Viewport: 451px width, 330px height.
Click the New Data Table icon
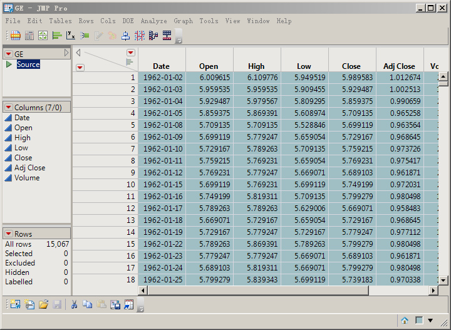coord(15,304)
